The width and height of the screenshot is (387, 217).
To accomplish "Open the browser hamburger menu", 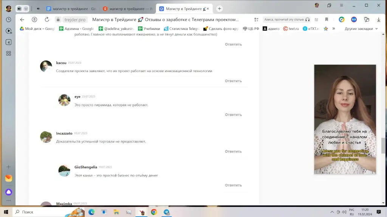I will click(x=342, y=5).
